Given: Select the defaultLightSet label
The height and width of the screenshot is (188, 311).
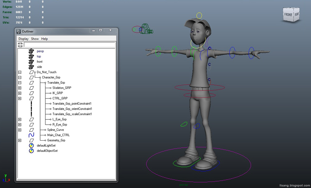Looking at the screenshot, I should (x=46, y=146).
